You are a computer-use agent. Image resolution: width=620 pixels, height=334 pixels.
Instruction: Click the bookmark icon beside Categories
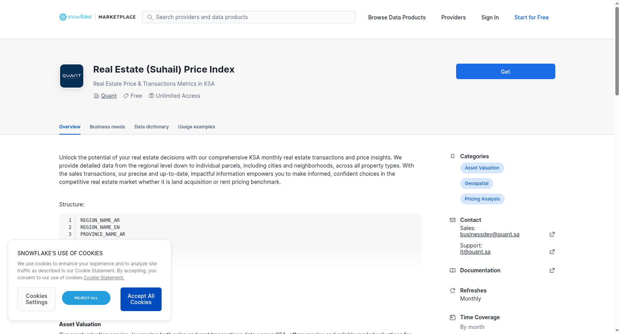click(x=453, y=156)
